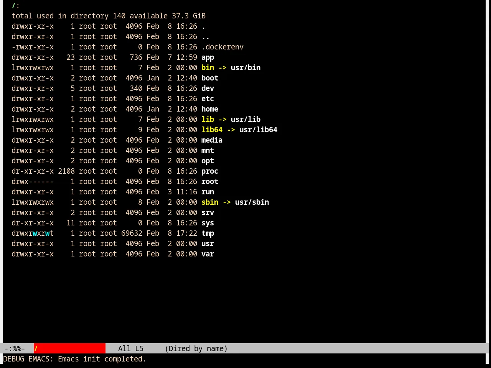Open the proc directory
Image resolution: width=491 pixels, height=368 pixels.
click(x=210, y=171)
